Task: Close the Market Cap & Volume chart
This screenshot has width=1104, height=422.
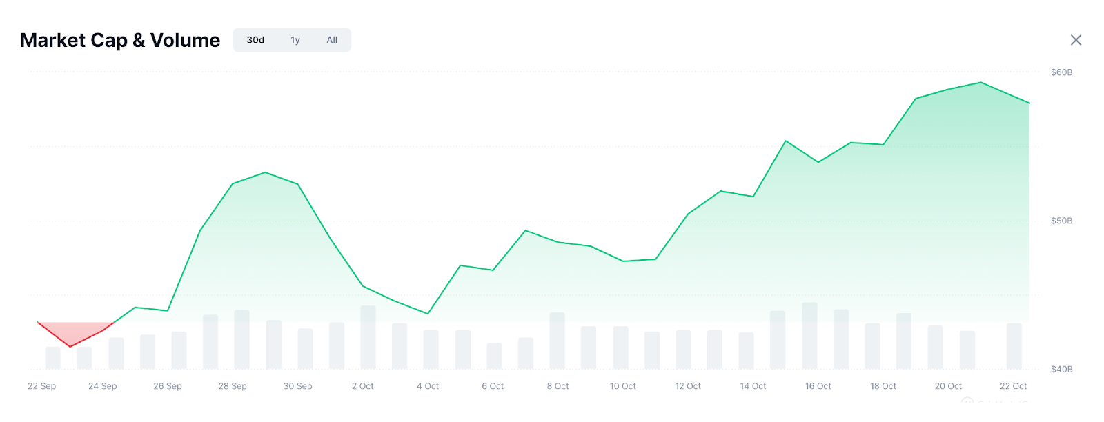Action: click(1076, 40)
